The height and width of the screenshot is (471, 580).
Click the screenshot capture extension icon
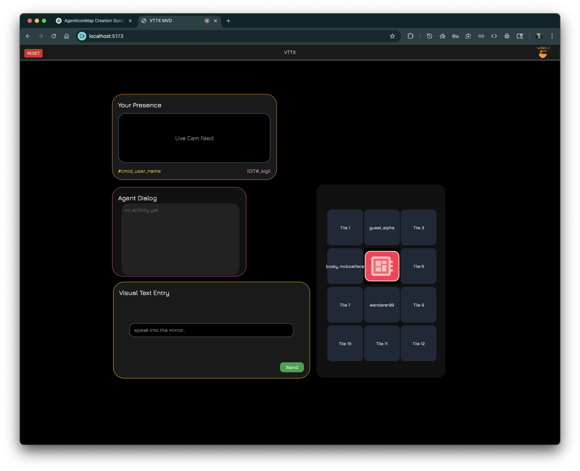tap(468, 36)
